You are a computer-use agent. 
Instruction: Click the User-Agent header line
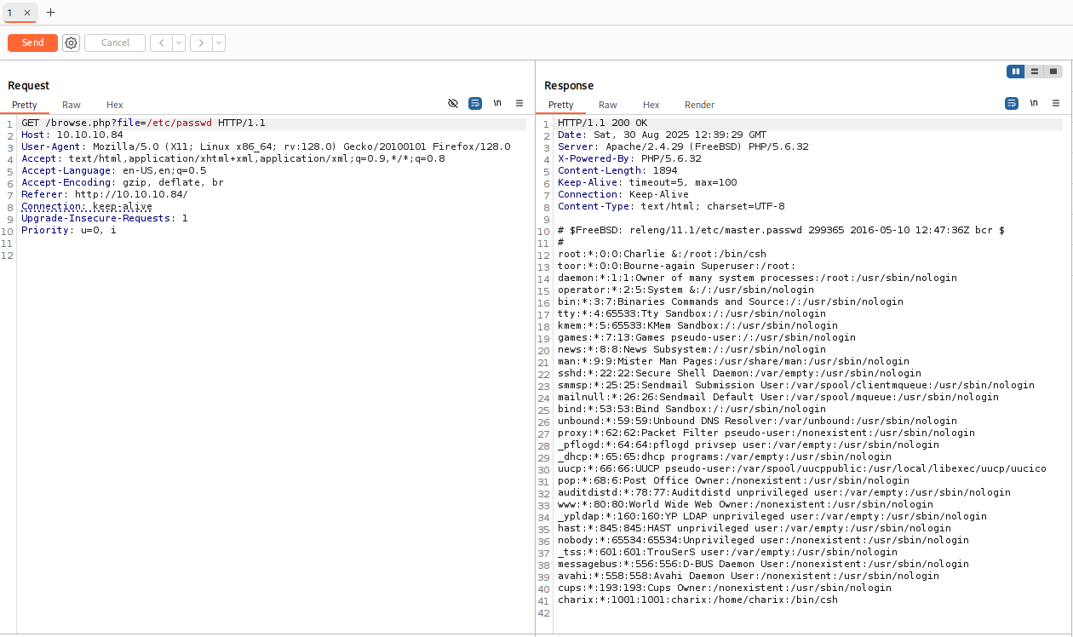266,146
